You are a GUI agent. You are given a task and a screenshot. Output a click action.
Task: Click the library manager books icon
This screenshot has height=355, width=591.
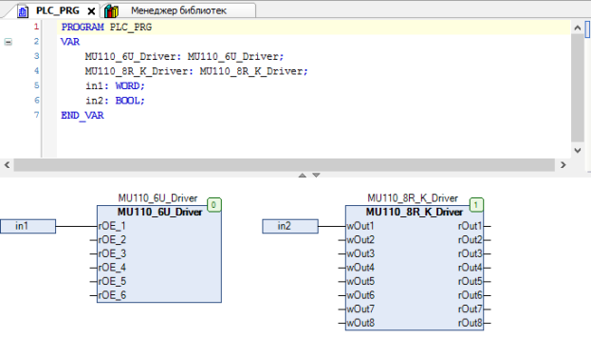[111, 11]
